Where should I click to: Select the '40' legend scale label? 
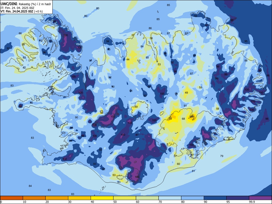point(92,202)
